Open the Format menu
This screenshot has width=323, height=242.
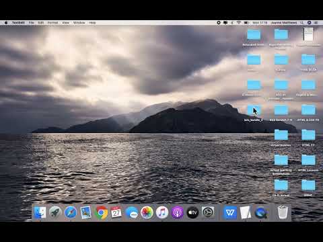tap(52, 23)
